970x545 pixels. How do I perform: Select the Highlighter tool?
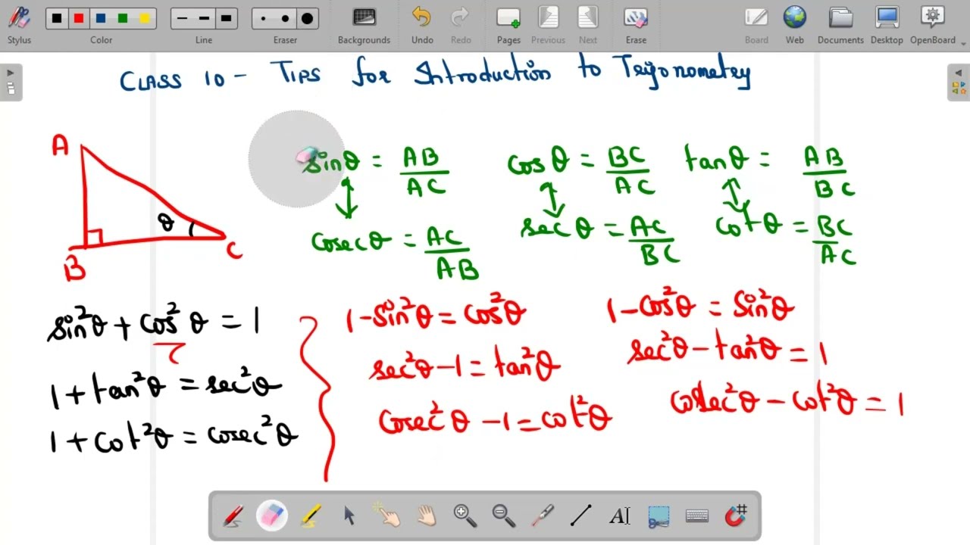[x=311, y=516]
